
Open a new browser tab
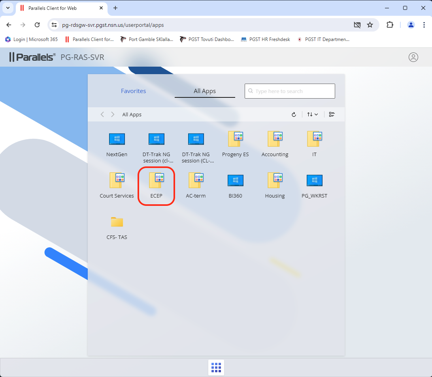(x=115, y=8)
